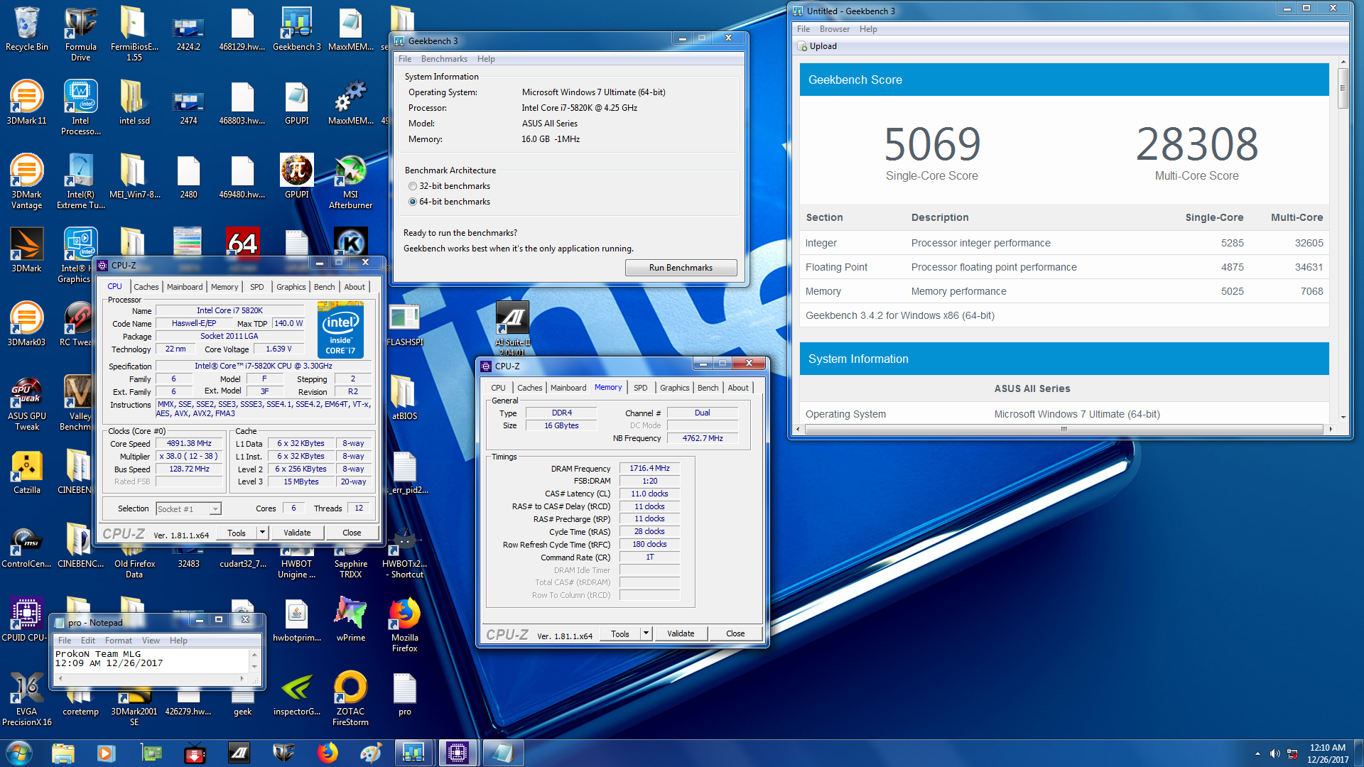Open the ASUS GPU Tweak shortcut
The image size is (1364, 767).
[26, 403]
